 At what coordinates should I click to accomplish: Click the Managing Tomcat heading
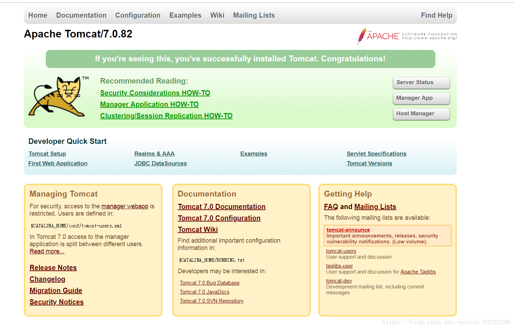(64, 194)
